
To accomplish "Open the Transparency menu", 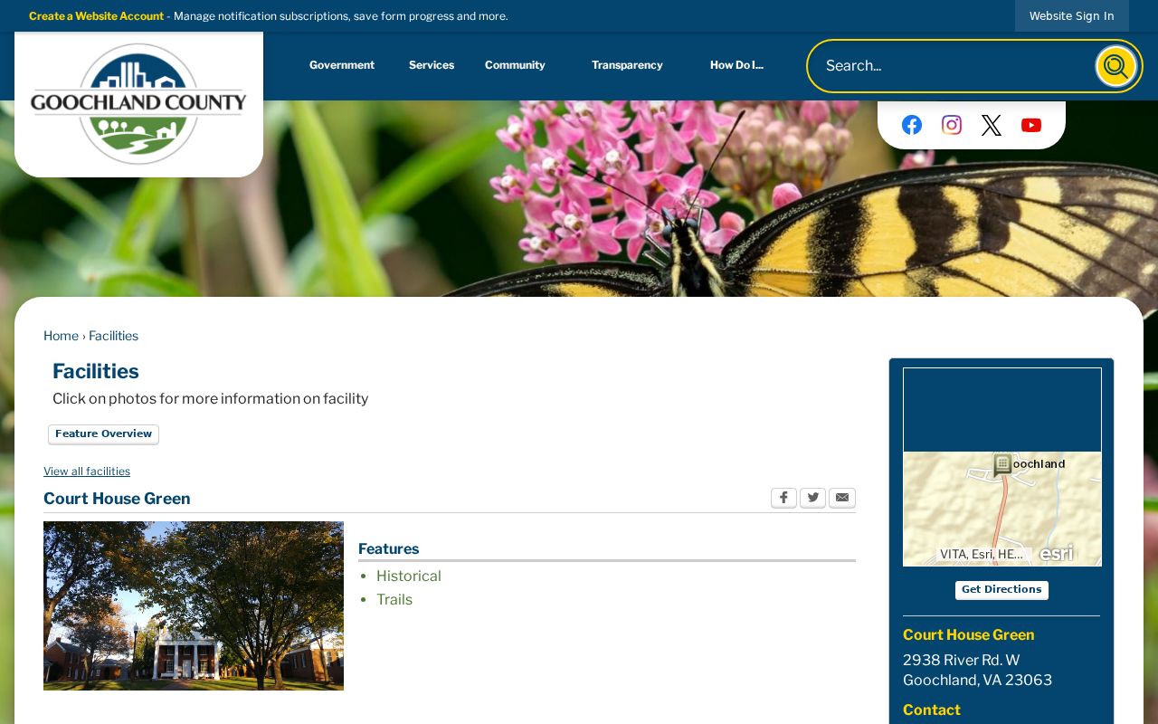I will (x=627, y=65).
